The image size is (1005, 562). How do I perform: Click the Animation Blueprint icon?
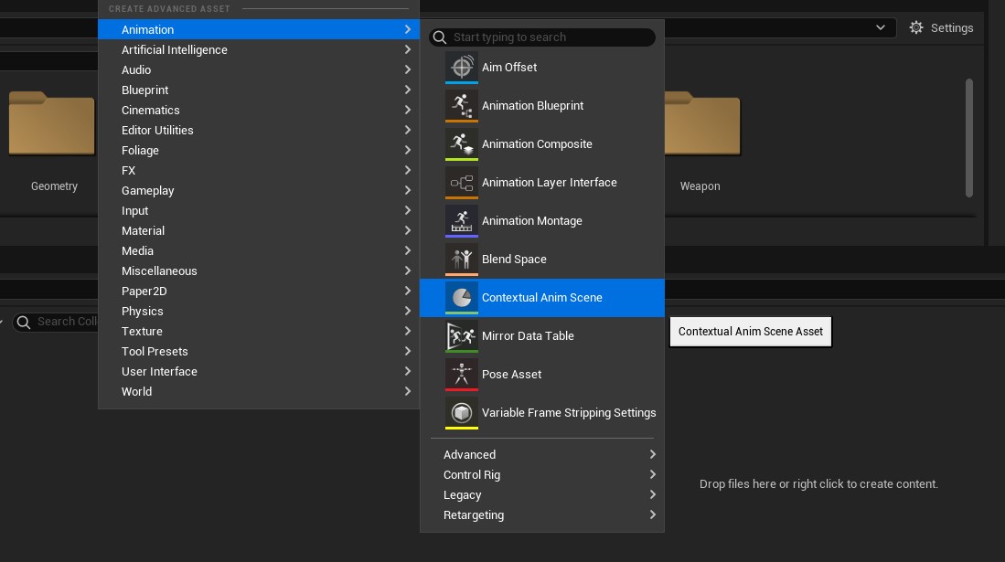click(462, 104)
